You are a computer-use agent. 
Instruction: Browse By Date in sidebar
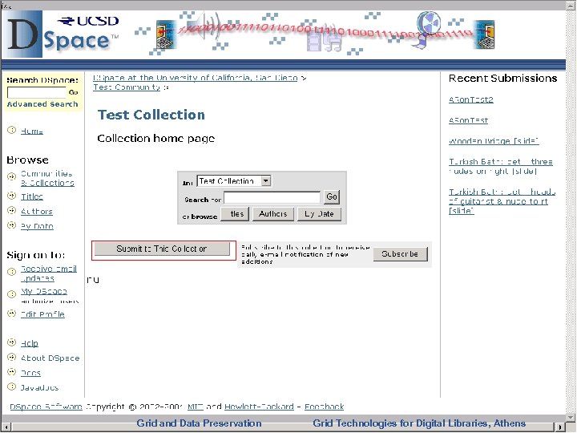pyautogui.click(x=37, y=226)
